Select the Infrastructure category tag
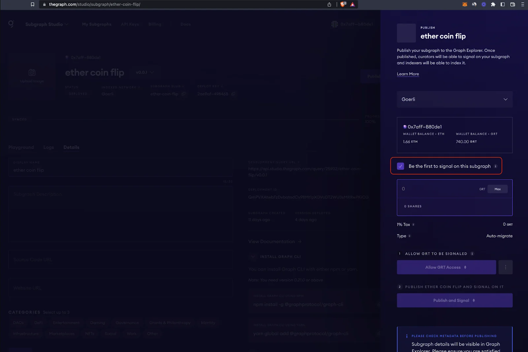 (26, 333)
